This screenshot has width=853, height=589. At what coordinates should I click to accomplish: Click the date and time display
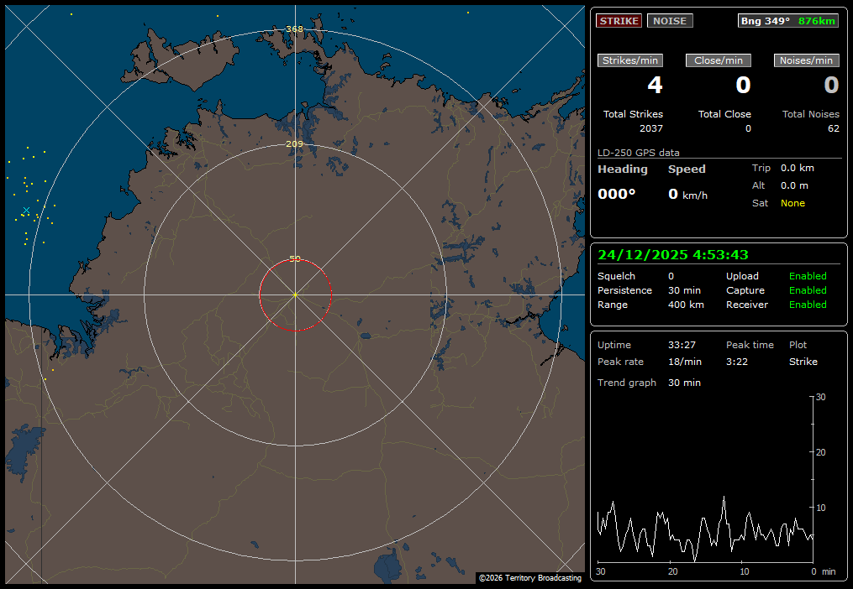(672, 255)
